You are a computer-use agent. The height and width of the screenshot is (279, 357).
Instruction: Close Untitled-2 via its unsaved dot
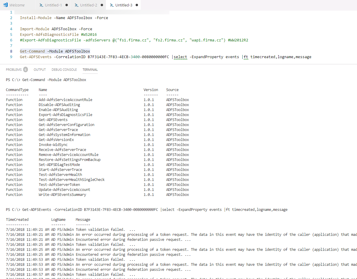click(x=102, y=5)
